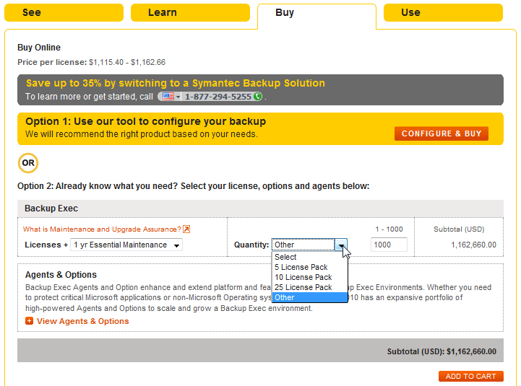Click the Agents & Options heading
Viewport: 521px width, 386px height.
click(x=61, y=275)
